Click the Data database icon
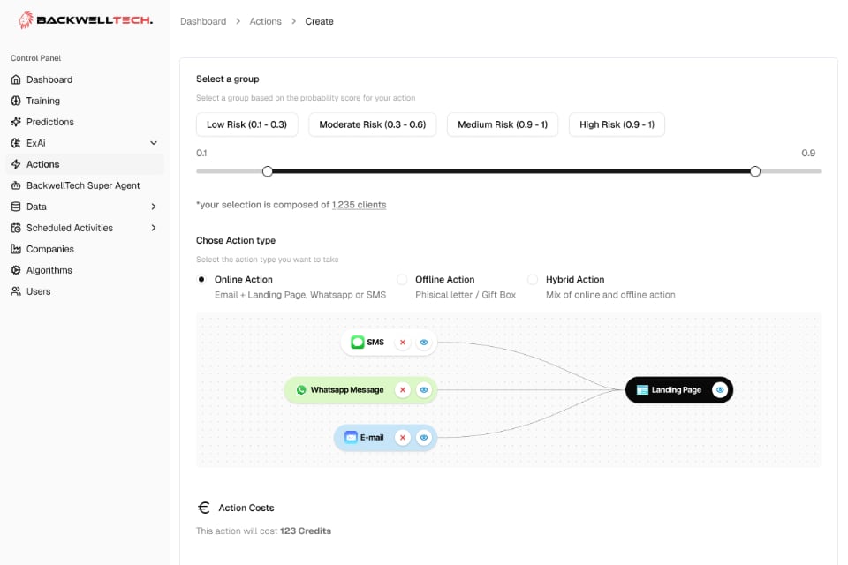848x565 pixels. pos(16,207)
